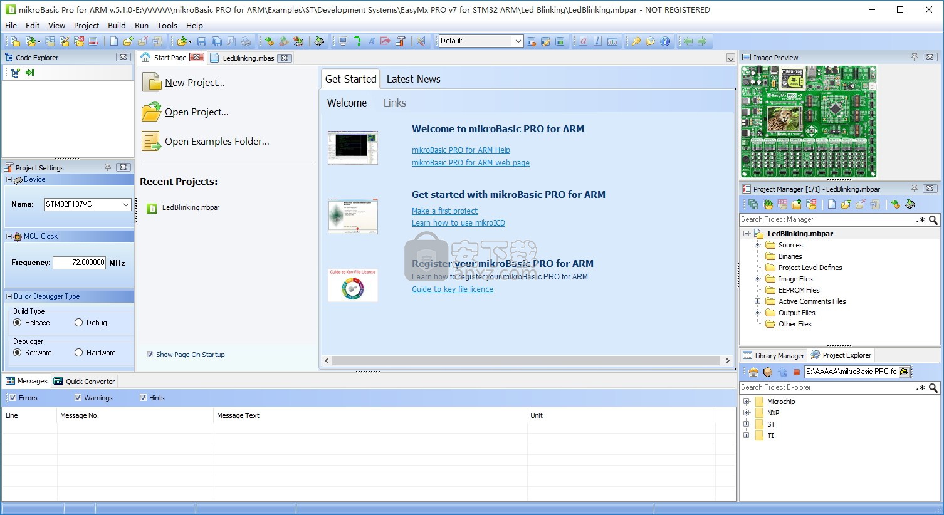The image size is (944, 515).
Task: Click New Project... on Start Page
Action: 194,83
